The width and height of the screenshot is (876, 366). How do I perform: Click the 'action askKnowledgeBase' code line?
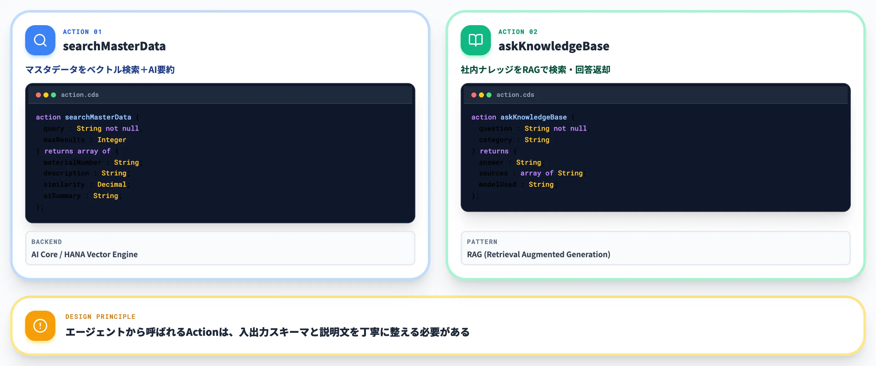[523, 117]
